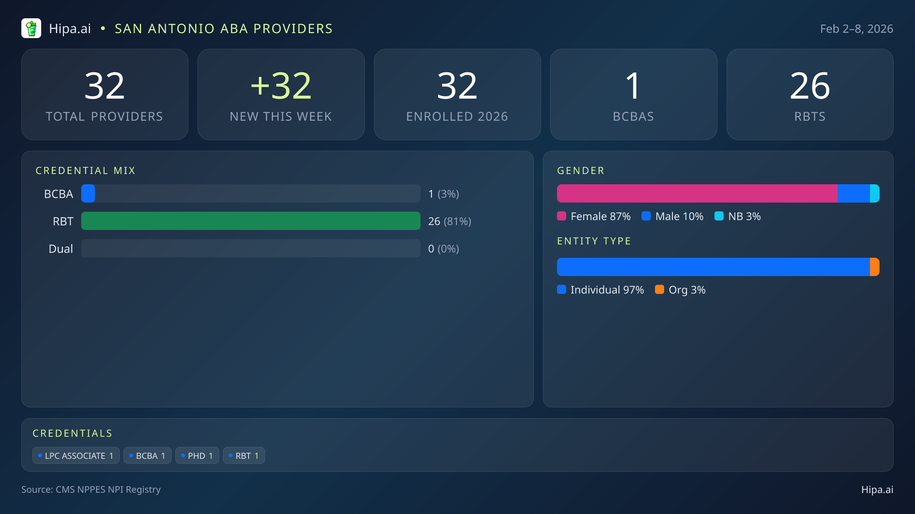The width and height of the screenshot is (915, 514).
Task: Expand the Gender section
Action: click(x=580, y=170)
